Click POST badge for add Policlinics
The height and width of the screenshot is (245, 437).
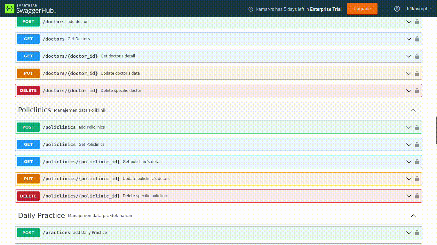pos(28,127)
